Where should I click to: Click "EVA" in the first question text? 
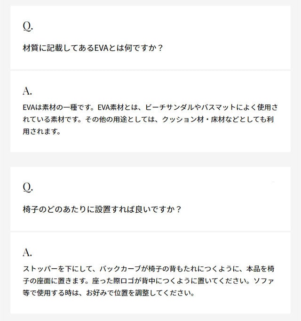coord(97,48)
